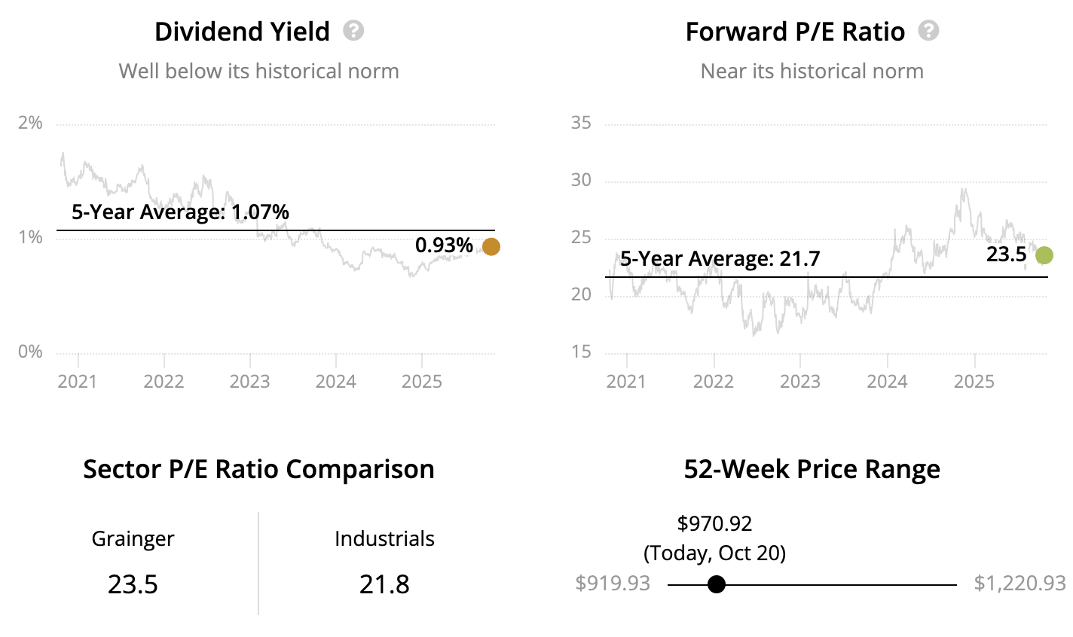Click the Sector P/E Ratio Comparison heading
The height and width of the screenshot is (637, 1073).
258,469
